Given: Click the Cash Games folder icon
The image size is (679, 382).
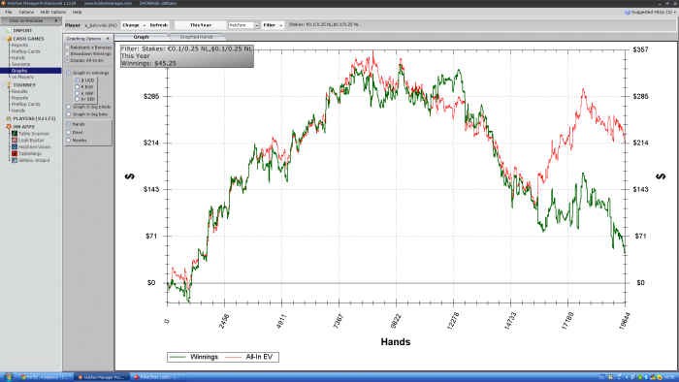Looking at the screenshot, I should [9, 39].
